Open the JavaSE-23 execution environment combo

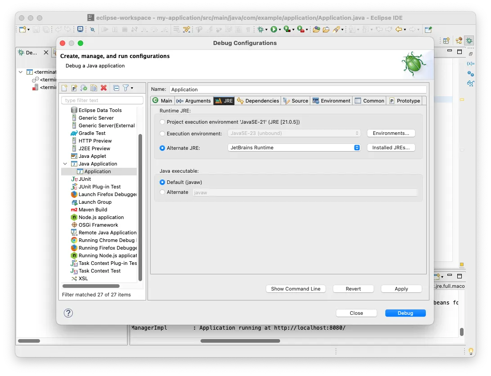pos(295,133)
